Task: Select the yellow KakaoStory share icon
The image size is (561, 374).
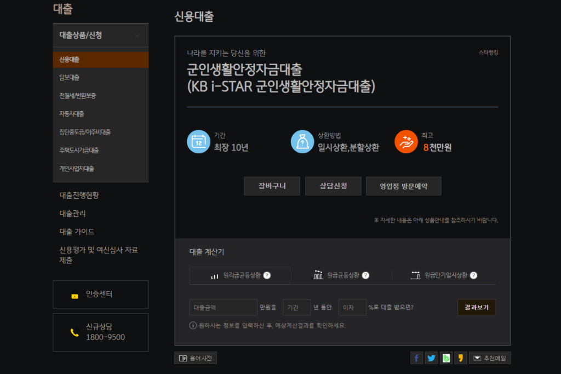Action: 461,358
